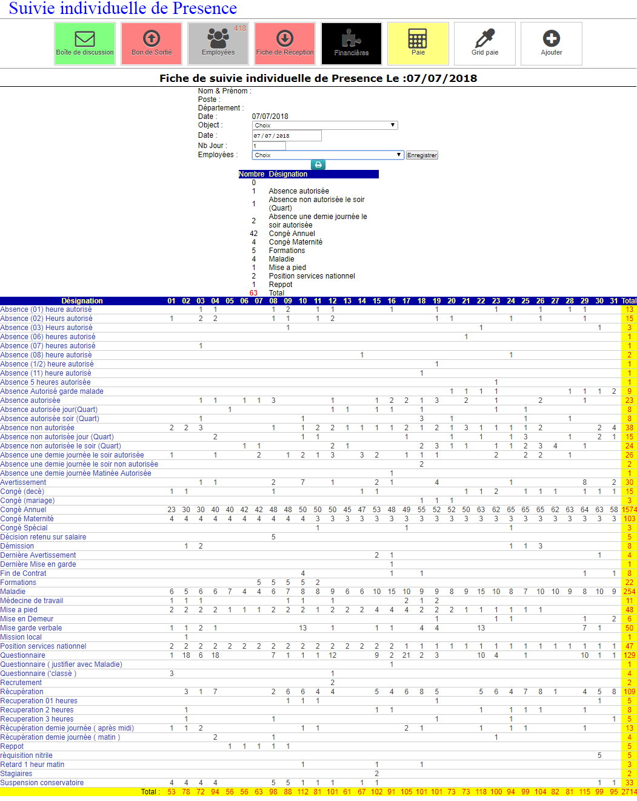Open Formations row link

pos(18,583)
